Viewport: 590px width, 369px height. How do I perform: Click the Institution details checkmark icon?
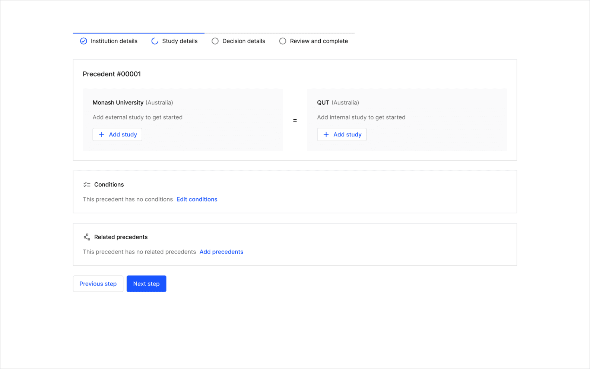click(83, 41)
